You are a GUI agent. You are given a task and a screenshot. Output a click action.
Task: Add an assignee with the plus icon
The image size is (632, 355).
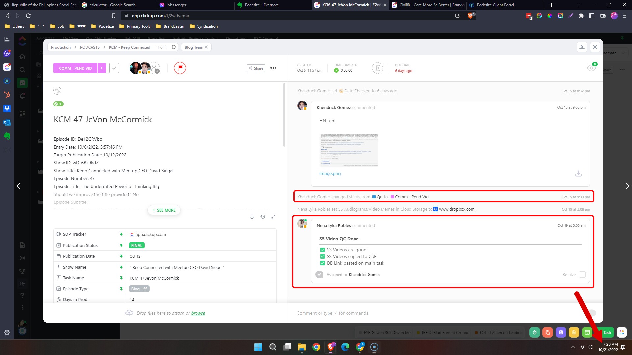pos(157,71)
